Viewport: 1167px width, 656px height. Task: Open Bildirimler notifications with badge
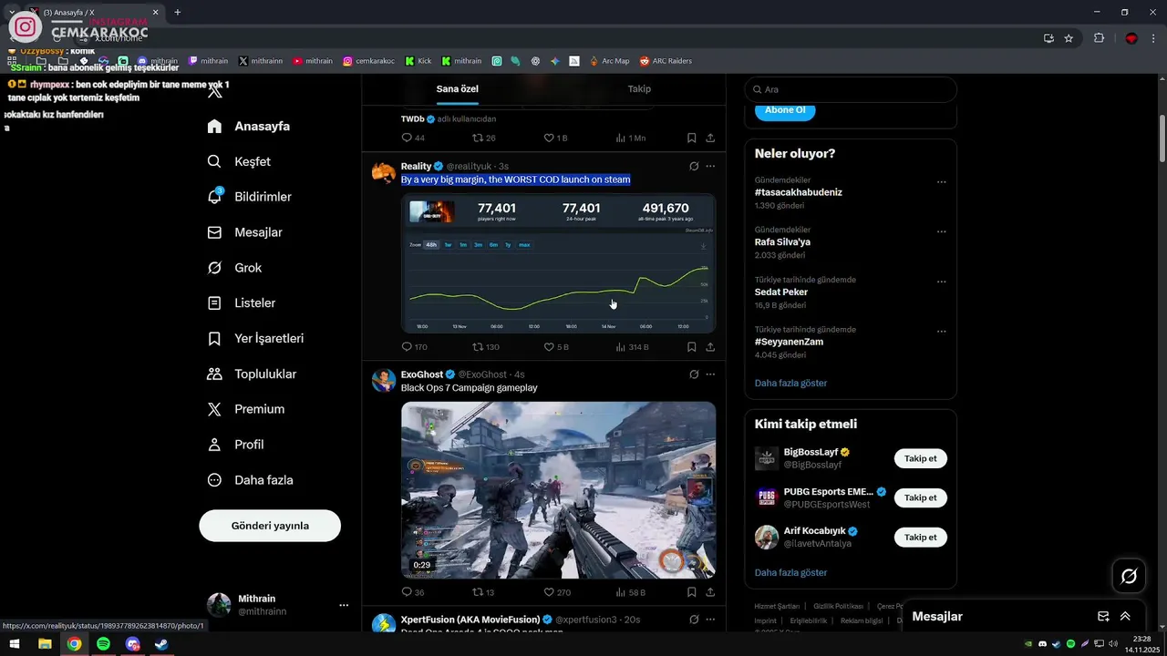click(x=249, y=197)
